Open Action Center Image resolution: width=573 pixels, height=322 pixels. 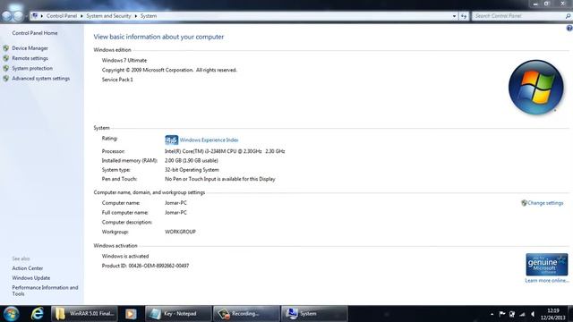[x=28, y=268]
